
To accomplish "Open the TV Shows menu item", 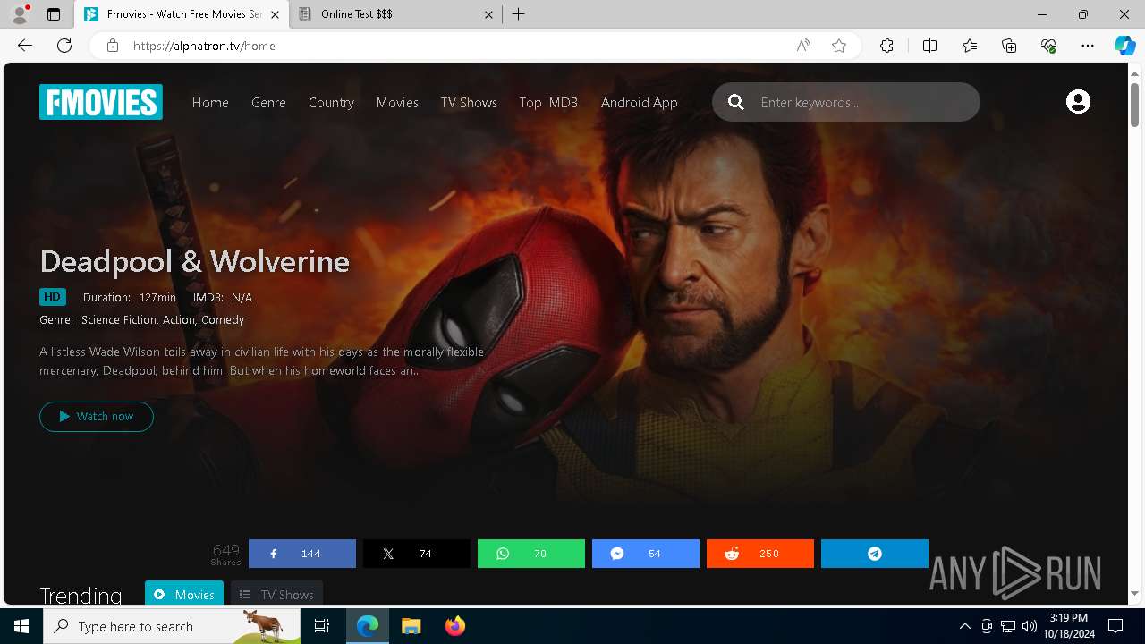I will click(469, 102).
